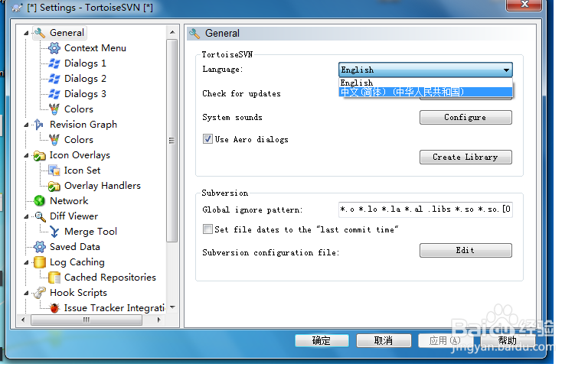Collapse the Hook Scripts tree node
588x367 pixels.
point(26,294)
